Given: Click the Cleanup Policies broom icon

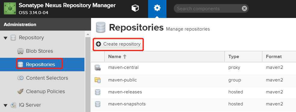Looking at the screenshot, I should 20,91.
